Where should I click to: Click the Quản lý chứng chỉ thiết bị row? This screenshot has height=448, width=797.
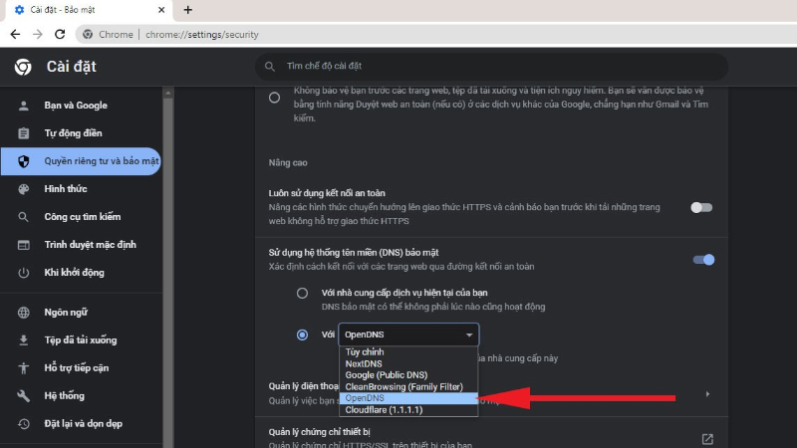coord(491,433)
